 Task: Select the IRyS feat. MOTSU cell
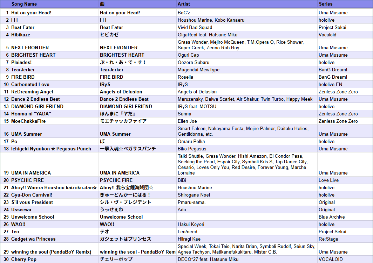[247, 107]
